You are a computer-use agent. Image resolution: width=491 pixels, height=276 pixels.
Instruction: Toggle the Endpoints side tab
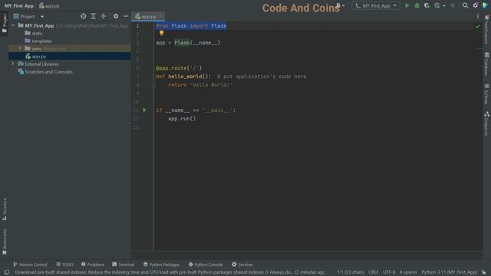486,123
